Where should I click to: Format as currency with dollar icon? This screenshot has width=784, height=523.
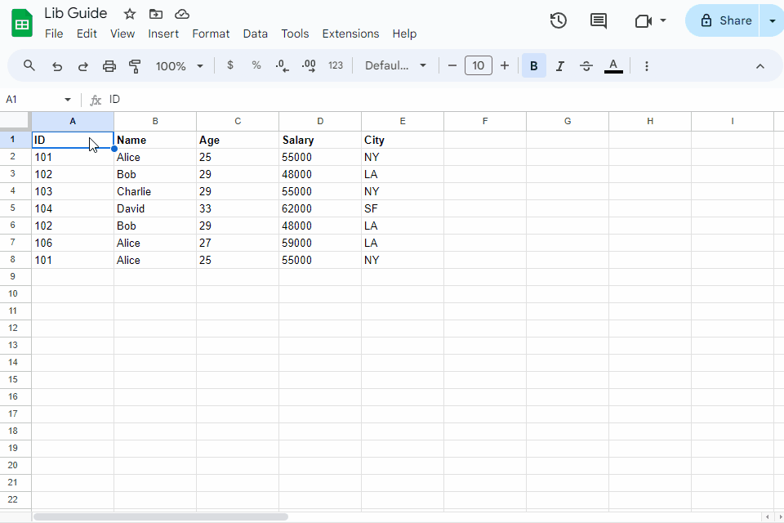tap(230, 65)
